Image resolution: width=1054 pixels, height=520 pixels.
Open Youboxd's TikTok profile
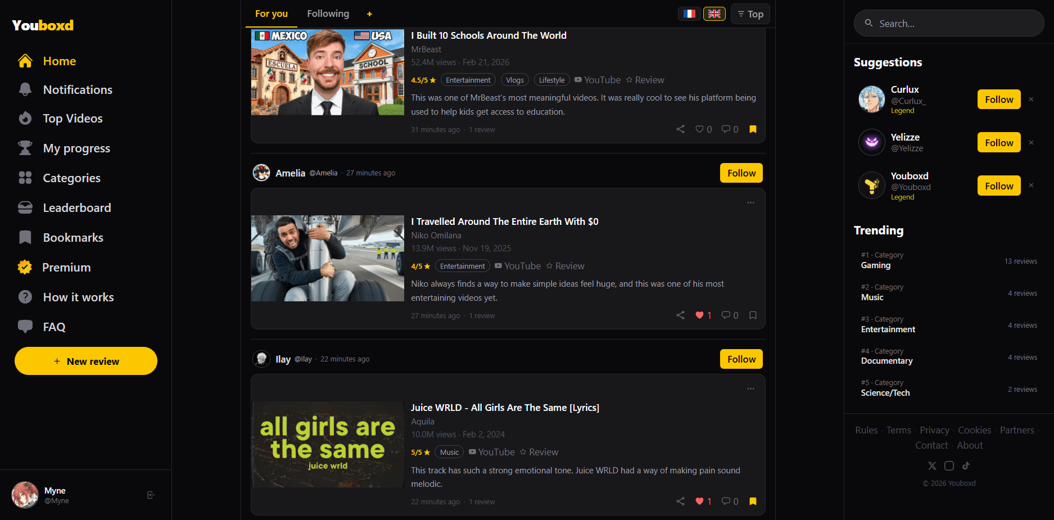966,465
